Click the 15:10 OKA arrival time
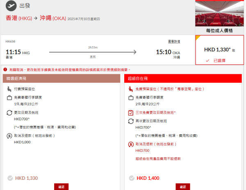Screen dimensions: 246x190 pos(168,52)
